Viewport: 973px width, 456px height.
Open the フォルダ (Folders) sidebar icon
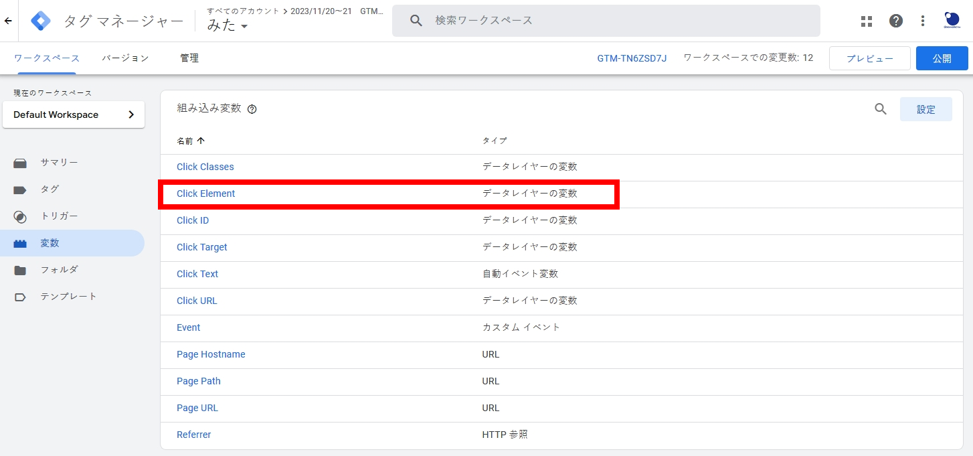pyautogui.click(x=20, y=269)
